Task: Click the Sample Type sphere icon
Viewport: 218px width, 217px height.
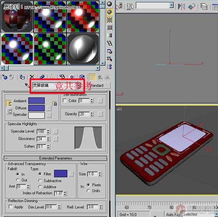Action: click(109, 4)
